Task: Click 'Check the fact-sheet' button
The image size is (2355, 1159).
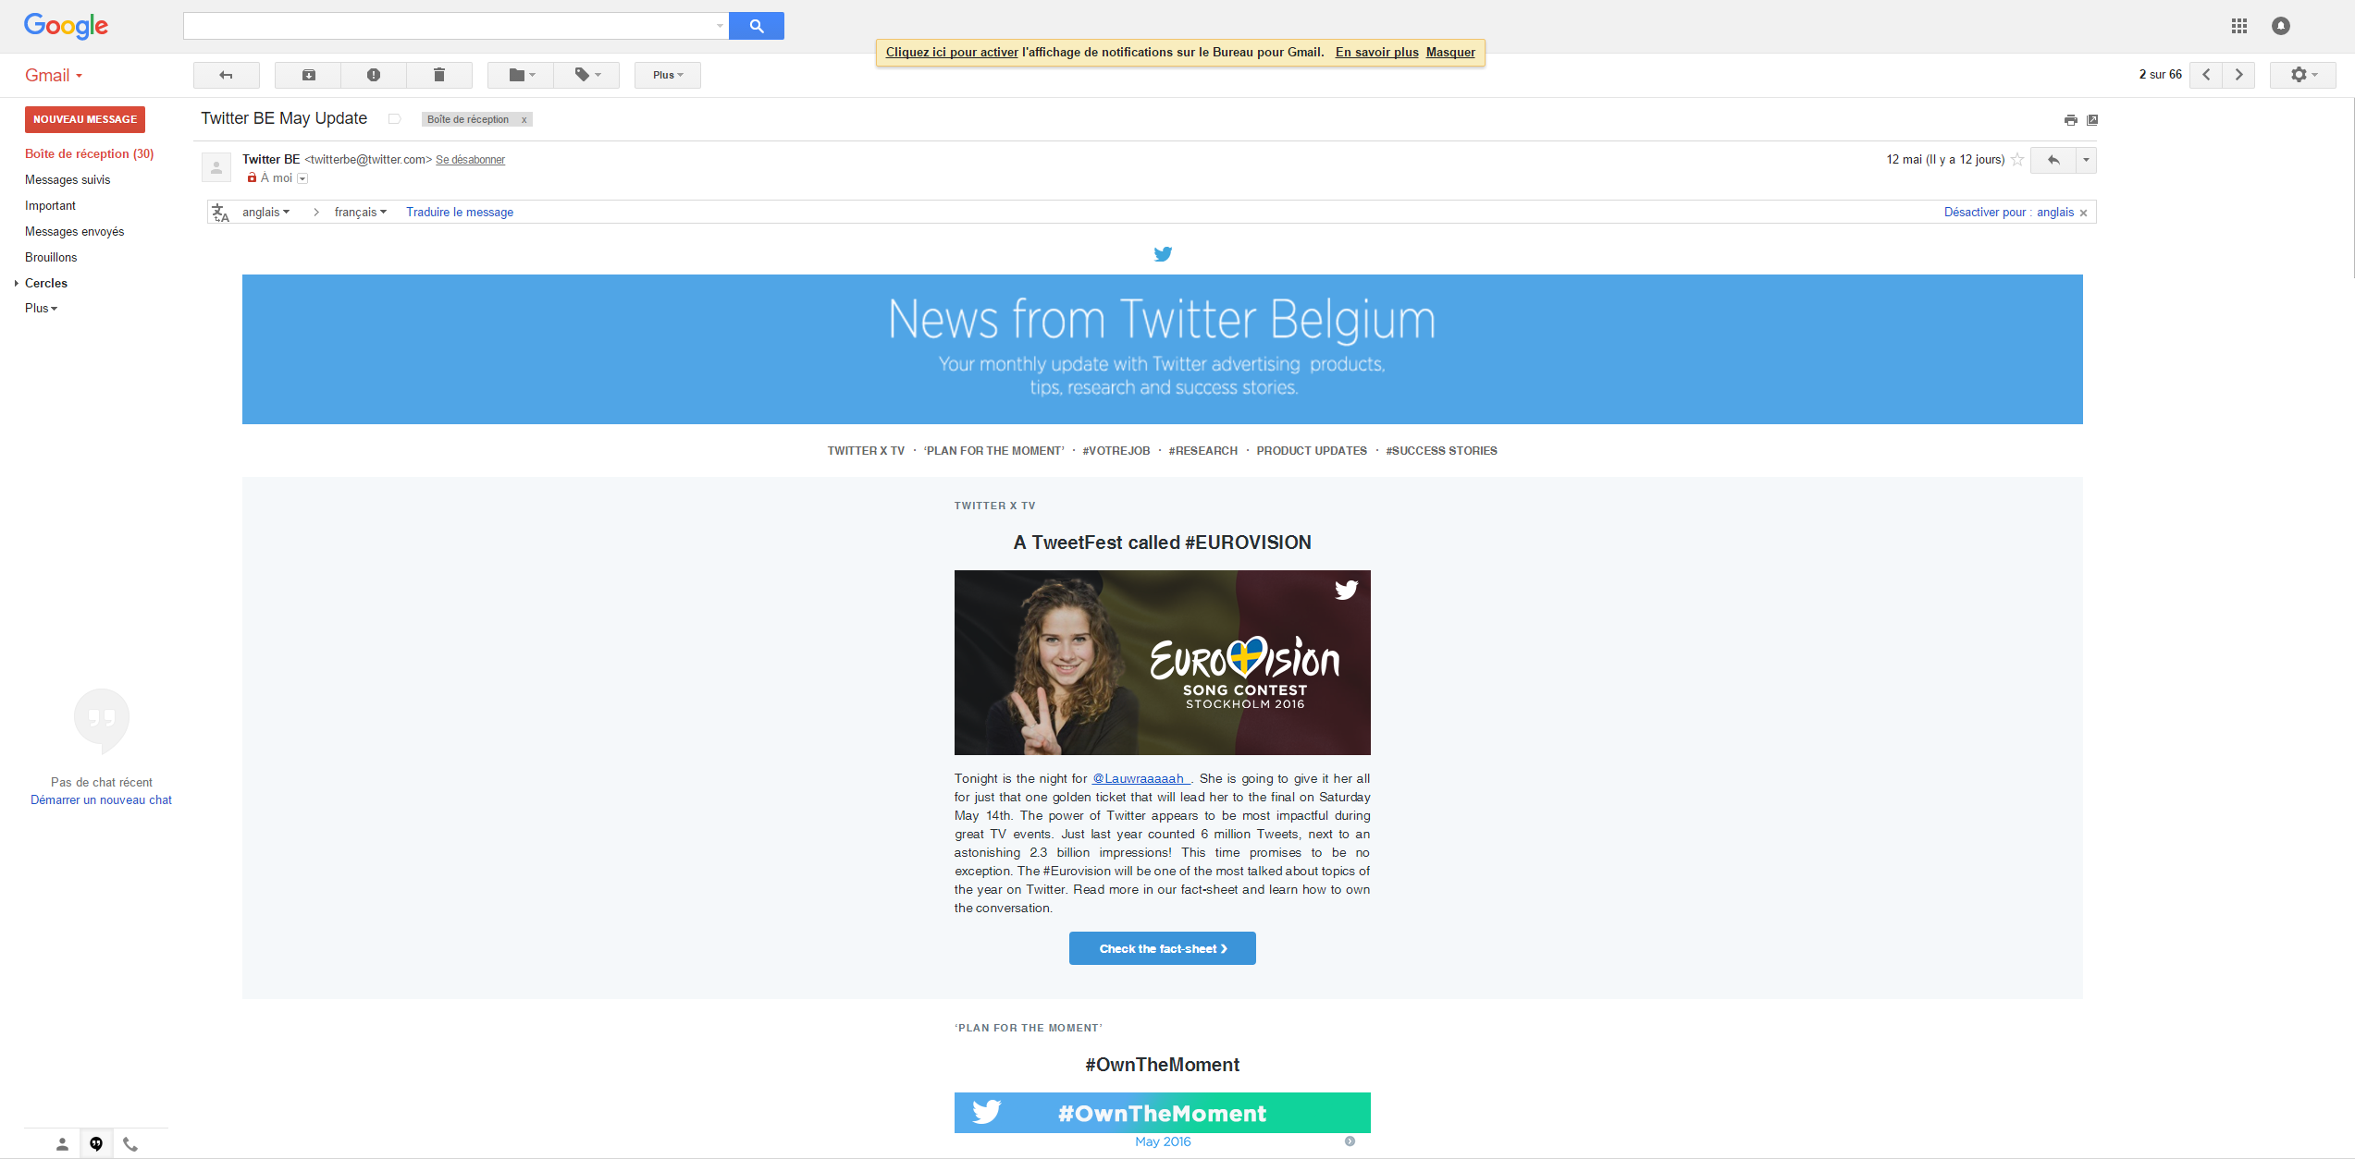Action: coord(1163,949)
